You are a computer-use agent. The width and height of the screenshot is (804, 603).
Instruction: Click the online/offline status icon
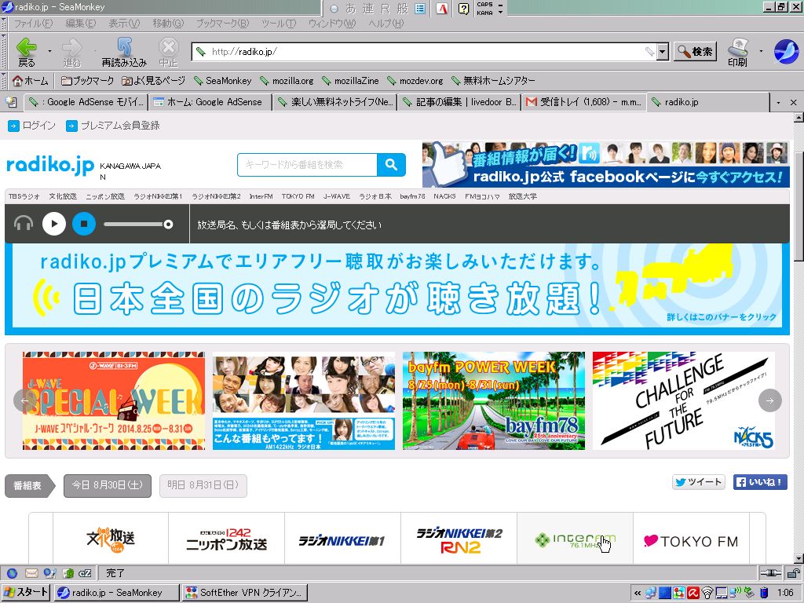tap(770, 573)
